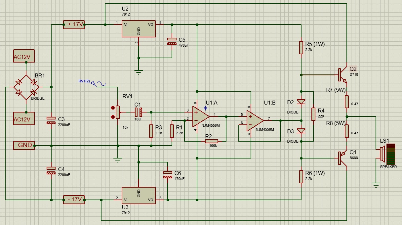Click the GND terminal box

tap(24, 145)
